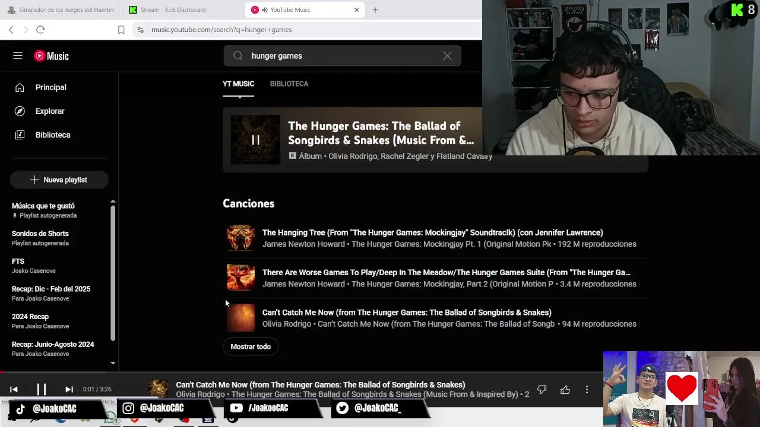Open The Hanging Tree song title
Image resolution: width=760 pixels, height=427 pixels.
432,232
